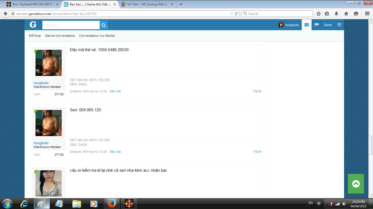The width and height of the screenshot is (373, 209).
Task: Click 'Báo Cáo' on the 12:38 message
Action: point(115,152)
